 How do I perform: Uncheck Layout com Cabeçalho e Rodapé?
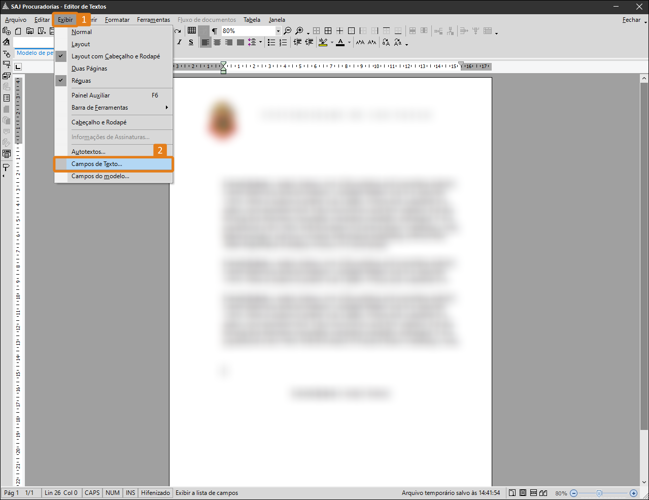point(115,56)
